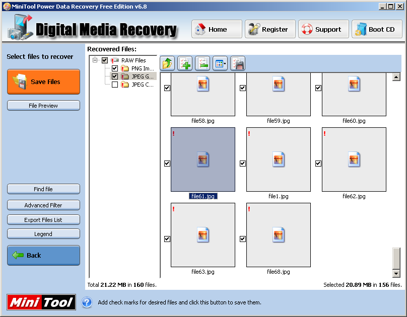Click the file list vertical scrollbar thumb

(396, 259)
